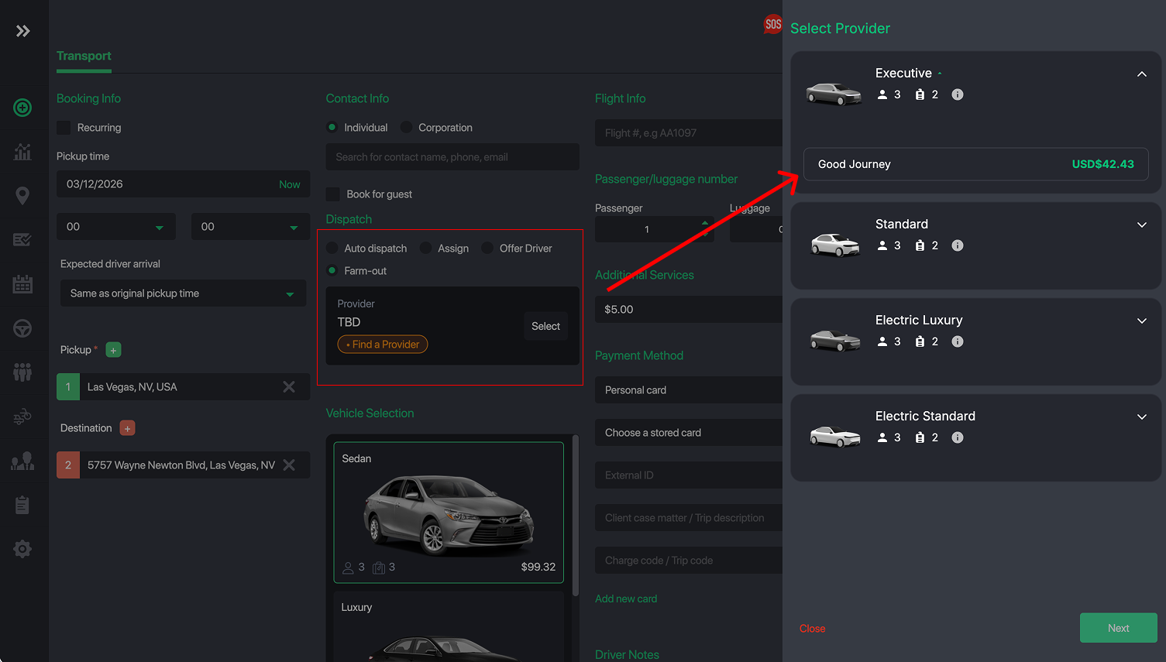Expand the Electric Standard provider section

1141,417
